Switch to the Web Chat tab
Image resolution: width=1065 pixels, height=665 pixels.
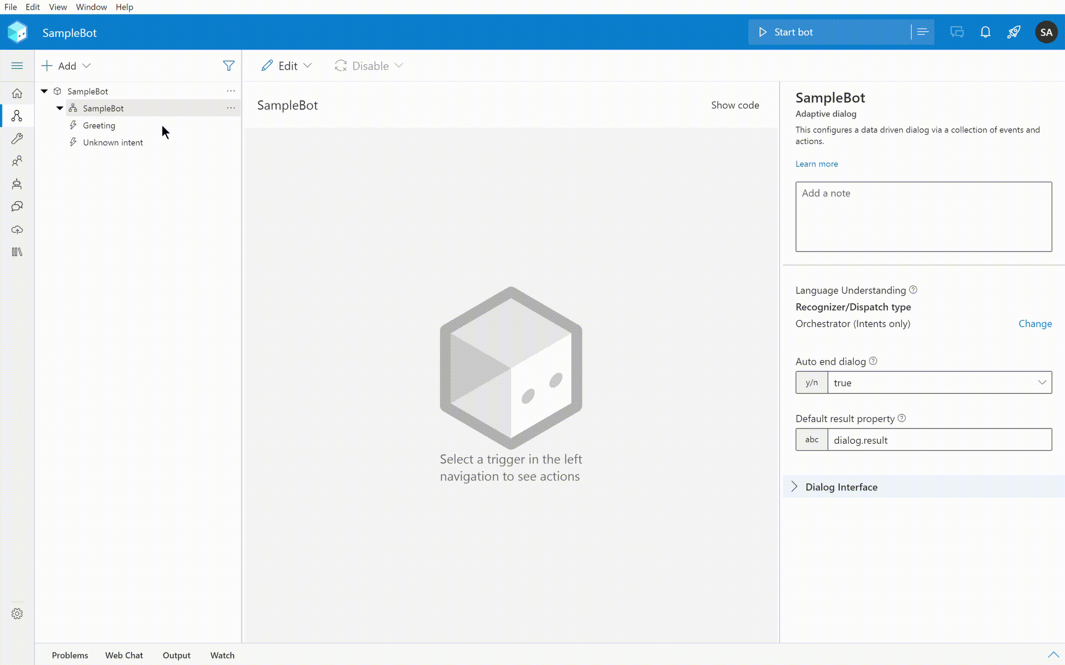pyautogui.click(x=124, y=655)
